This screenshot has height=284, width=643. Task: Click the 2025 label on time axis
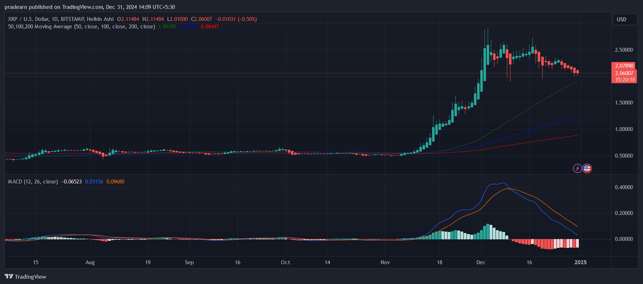[x=581, y=262]
